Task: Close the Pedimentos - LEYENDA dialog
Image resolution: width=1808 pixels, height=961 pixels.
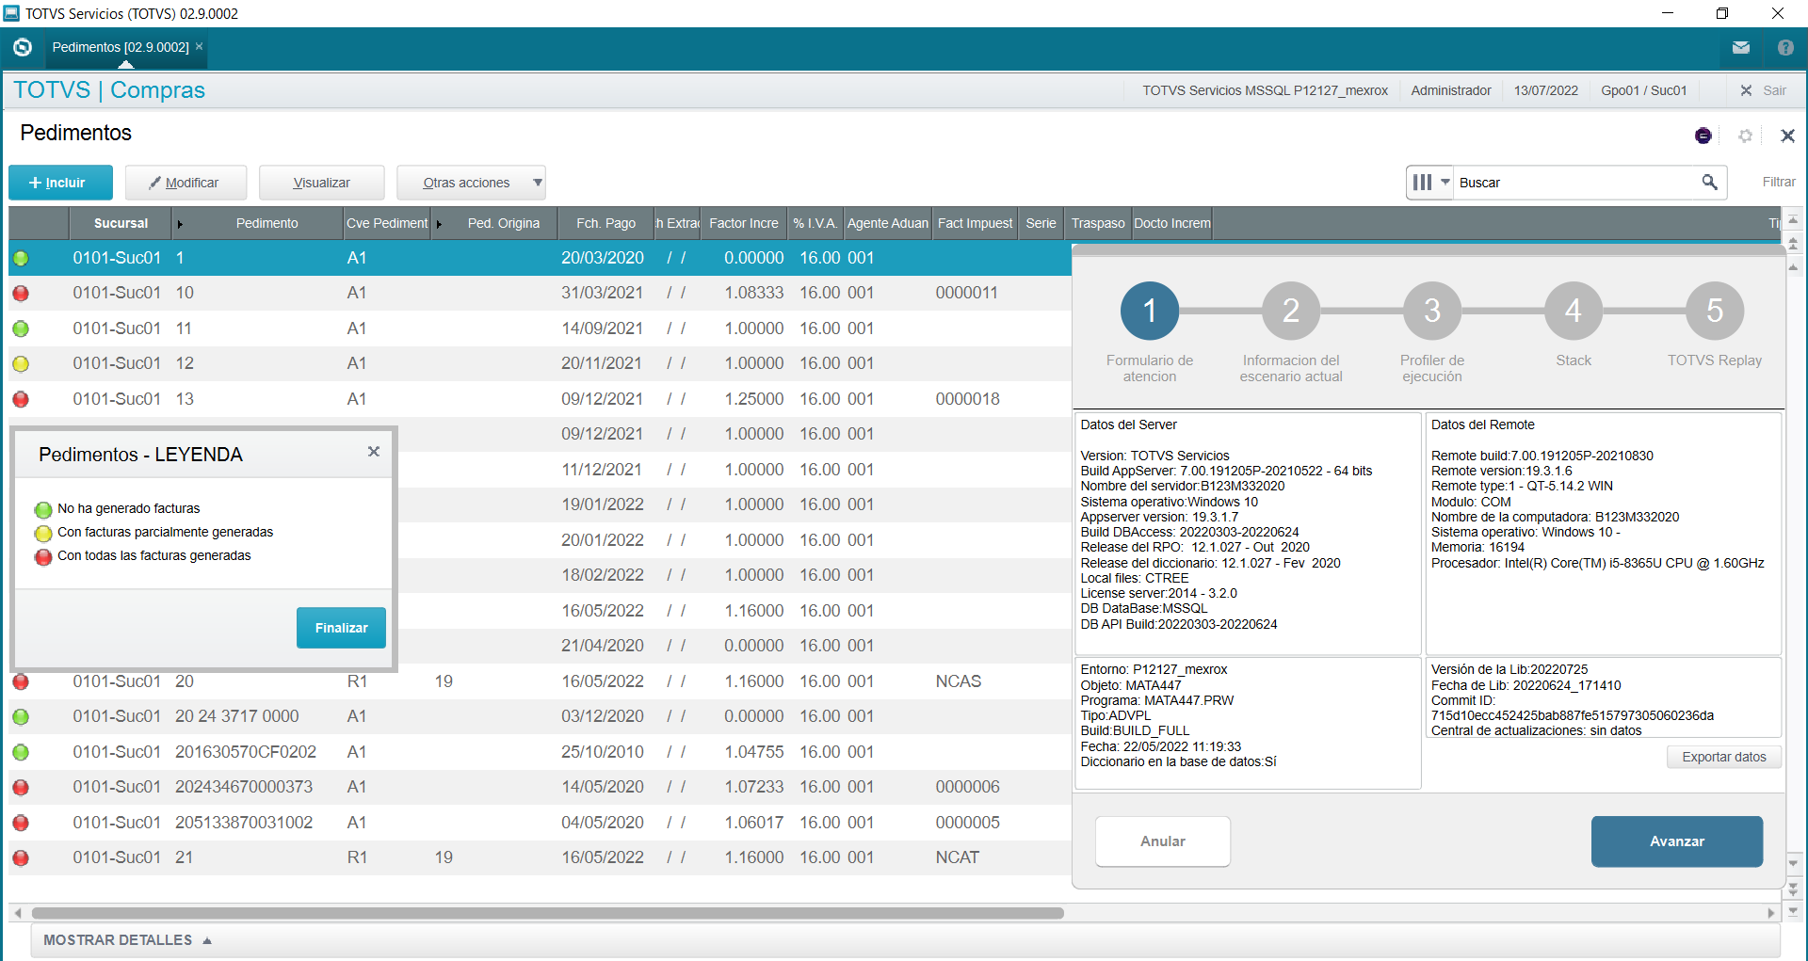Action: click(x=374, y=452)
